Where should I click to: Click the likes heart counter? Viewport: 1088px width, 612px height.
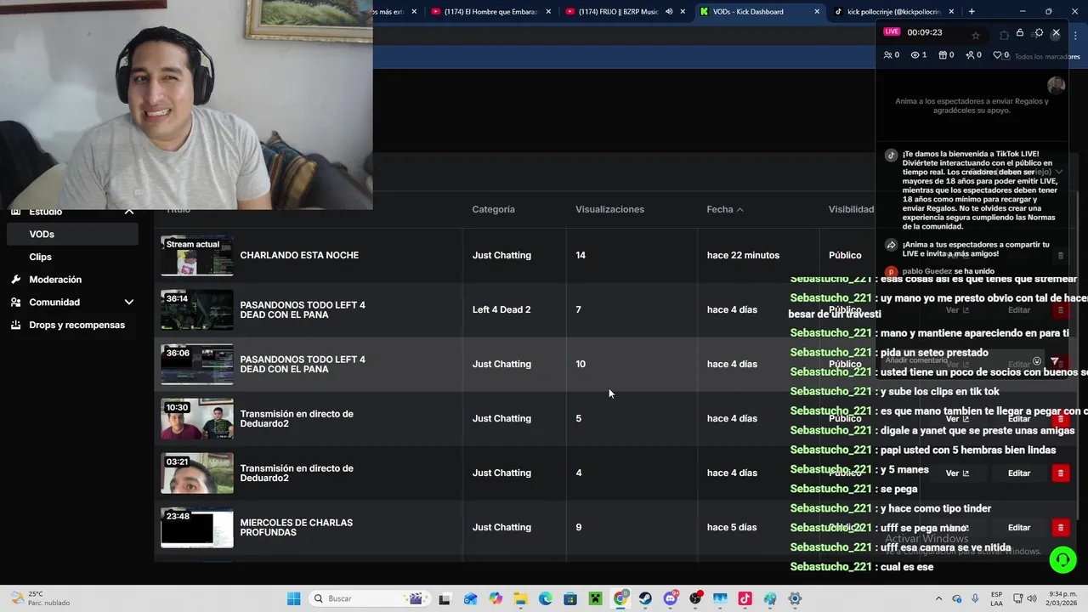point(1001,55)
